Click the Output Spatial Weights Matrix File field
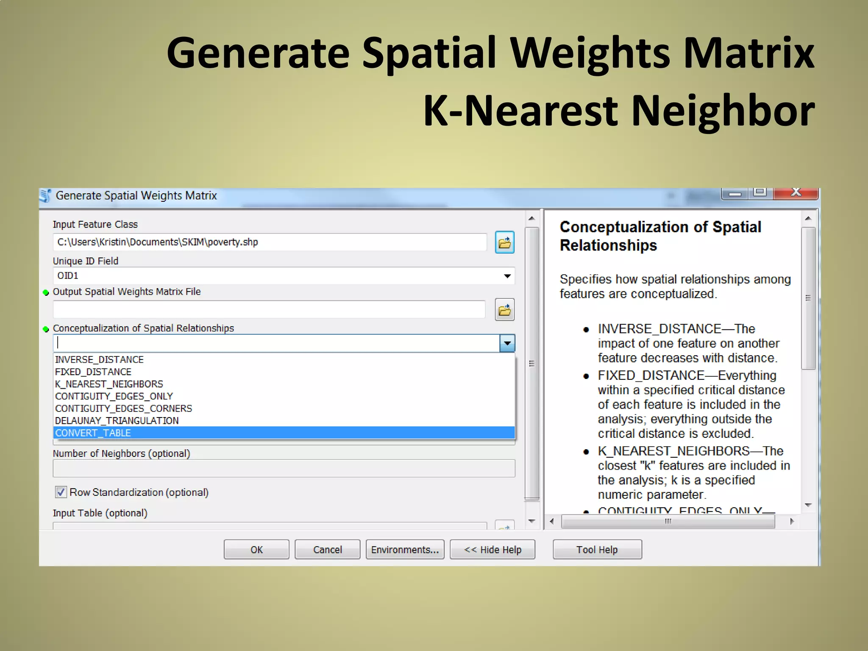 tap(269, 309)
